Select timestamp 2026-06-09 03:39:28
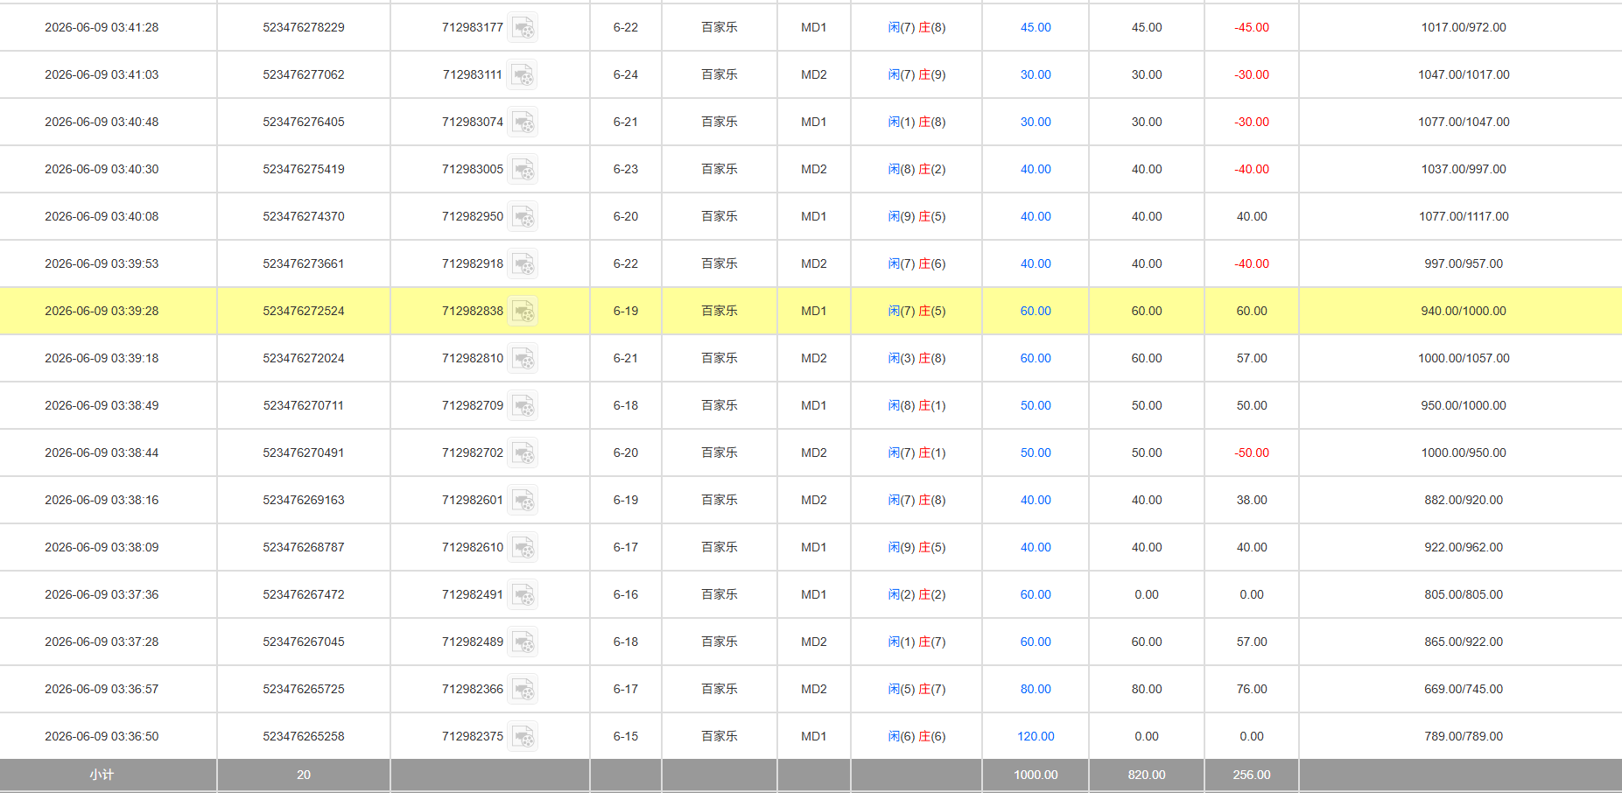 pyautogui.click(x=102, y=311)
